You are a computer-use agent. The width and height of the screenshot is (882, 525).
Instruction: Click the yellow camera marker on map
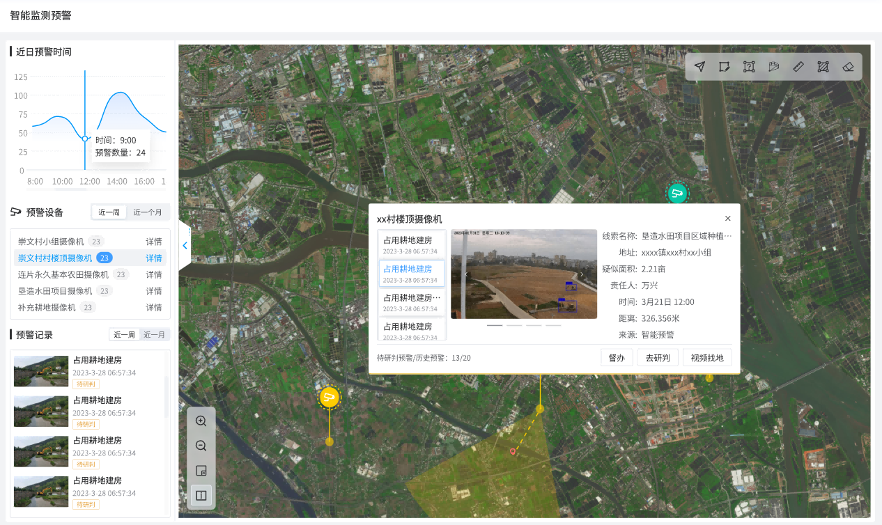pyautogui.click(x=330, y=398)
